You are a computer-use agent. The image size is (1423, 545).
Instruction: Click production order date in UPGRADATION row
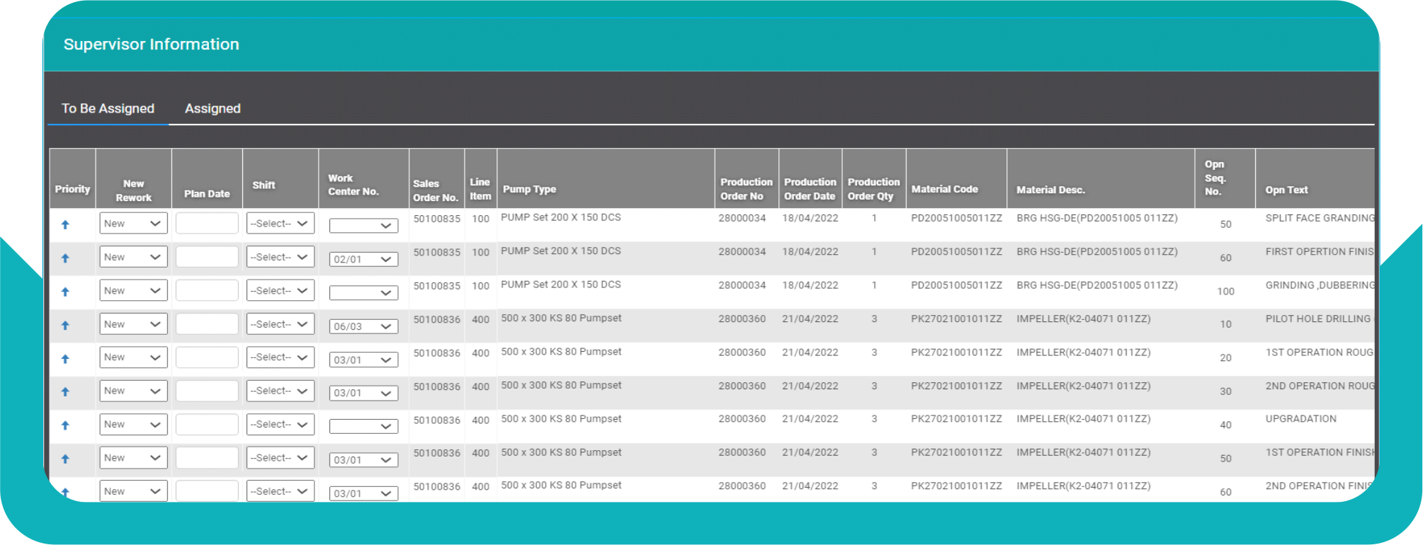[810, 419]
